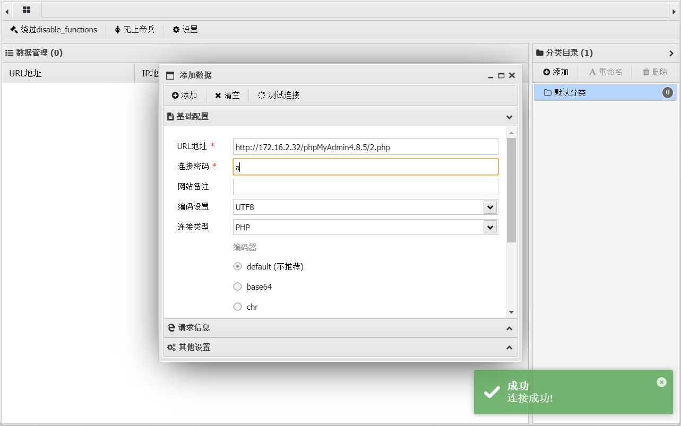Click 添加 button in dialog toolbar
Screen dimensions: 681x426
point(185,95)
